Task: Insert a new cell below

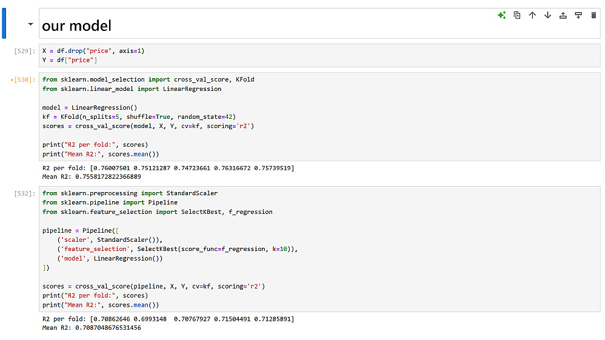Action: pos(578,15)
